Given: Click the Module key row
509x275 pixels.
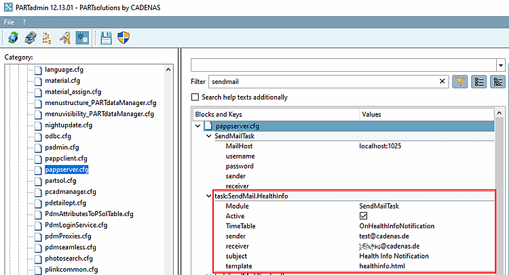Looking at the screenshot, I should (238, 206).
